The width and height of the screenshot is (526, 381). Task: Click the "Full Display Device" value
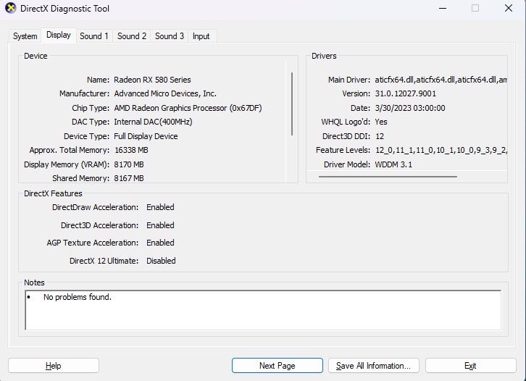pyautogui.click(x=146, y=136)
